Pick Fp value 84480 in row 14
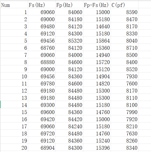 (x=69, y=105)
